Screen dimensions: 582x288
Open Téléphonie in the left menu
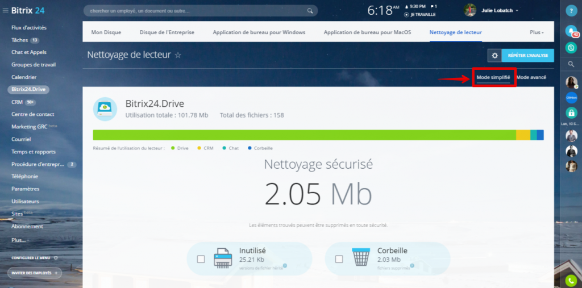[x=24, y=176]
